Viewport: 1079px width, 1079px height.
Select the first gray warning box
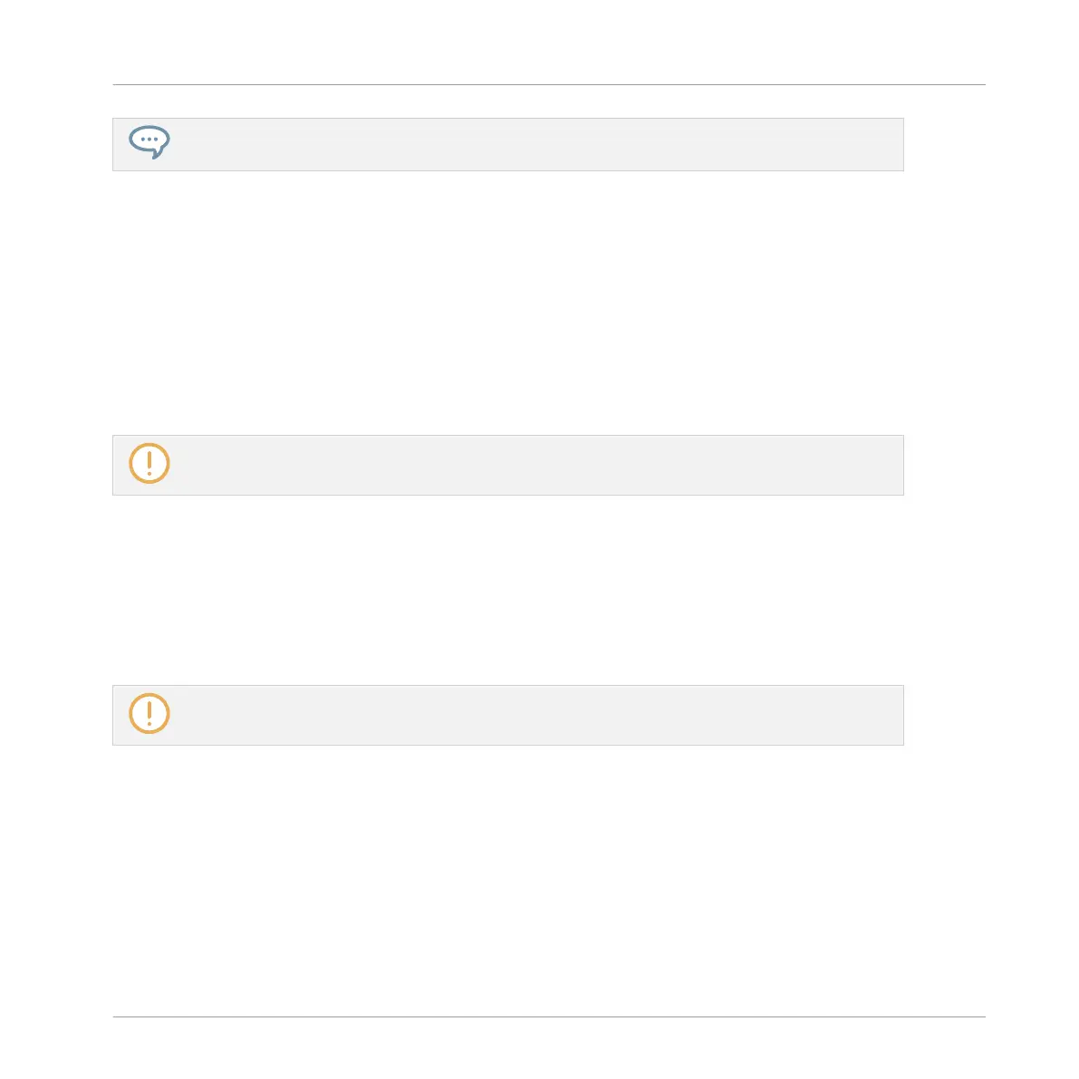508,465
